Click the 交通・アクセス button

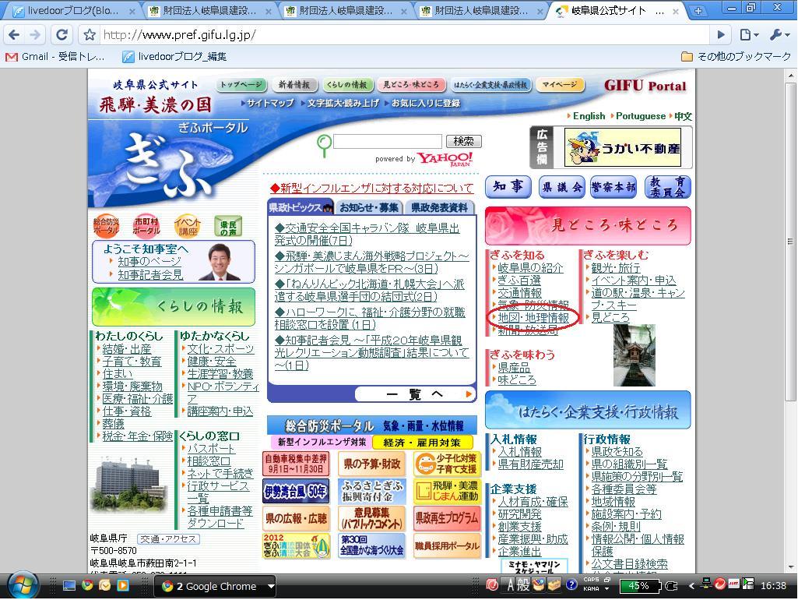tap(168, 539)
